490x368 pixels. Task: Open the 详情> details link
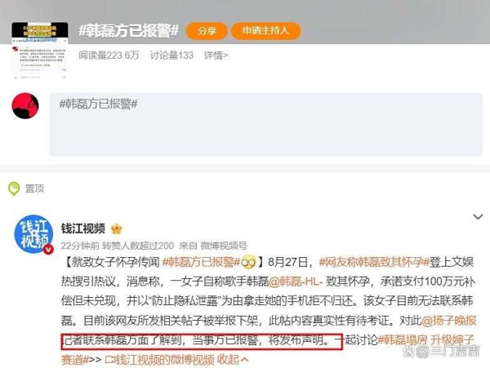click(216, 55)
